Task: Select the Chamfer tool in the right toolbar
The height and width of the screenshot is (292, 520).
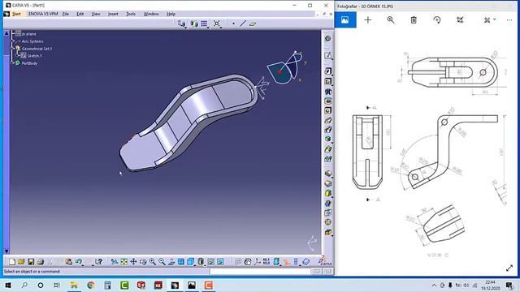Action: [327, 183]
